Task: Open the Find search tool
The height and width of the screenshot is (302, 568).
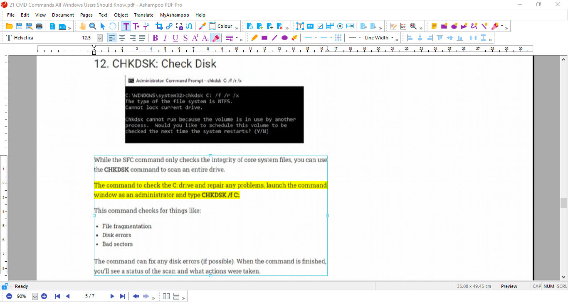Action: point(413,26)
